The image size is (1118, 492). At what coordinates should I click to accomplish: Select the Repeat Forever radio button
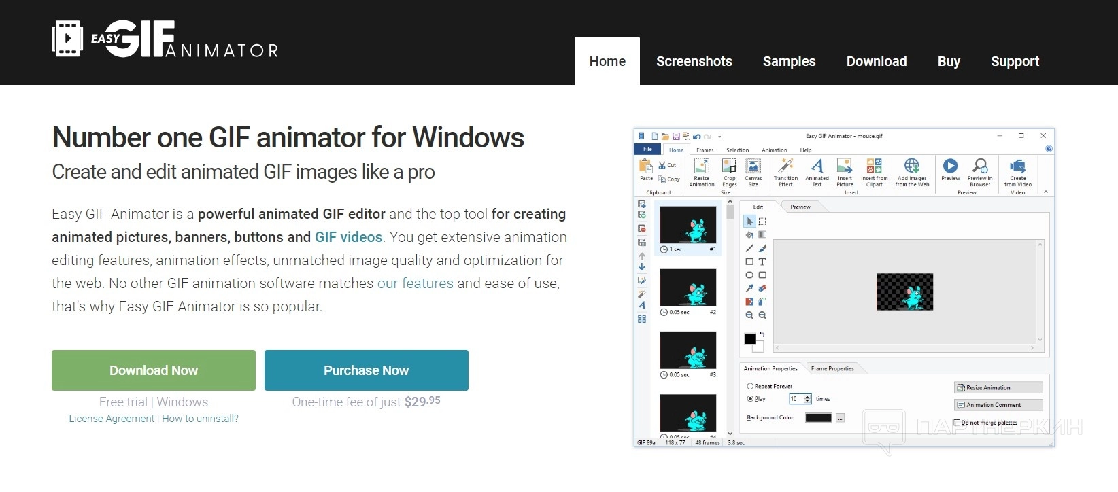coord(750,386)
